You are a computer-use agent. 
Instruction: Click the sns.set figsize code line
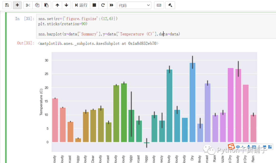tap(78, 19)
